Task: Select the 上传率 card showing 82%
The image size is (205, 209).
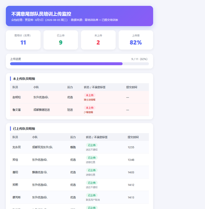Action: click(136, 40)
